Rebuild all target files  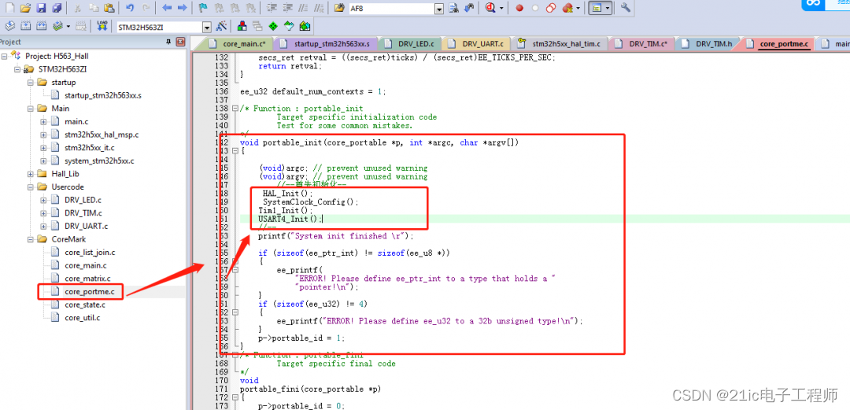coord(41,26)
